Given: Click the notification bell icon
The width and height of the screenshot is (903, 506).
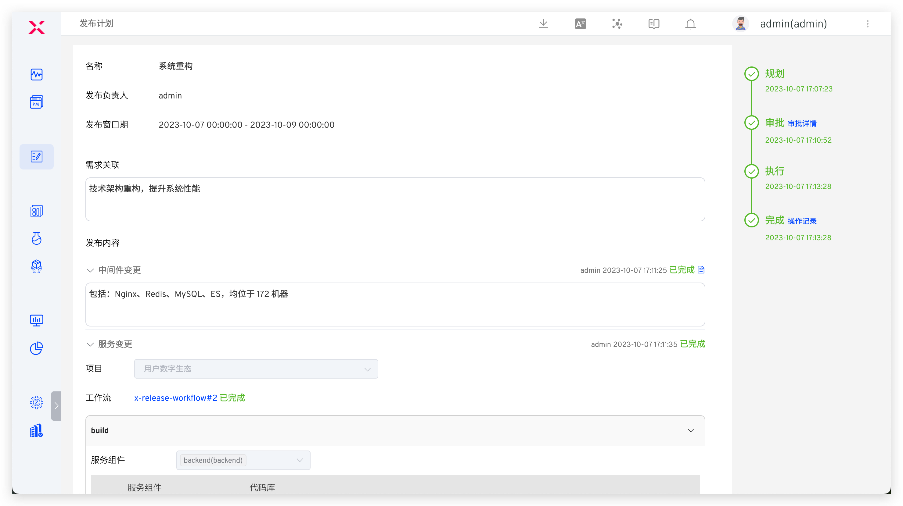Looking at the screenshot, I should point(690,24).
